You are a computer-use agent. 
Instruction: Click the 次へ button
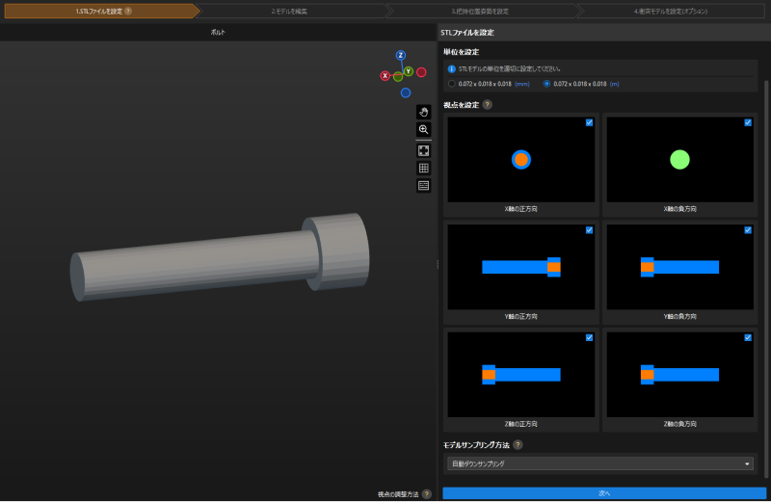click(604, 492)
